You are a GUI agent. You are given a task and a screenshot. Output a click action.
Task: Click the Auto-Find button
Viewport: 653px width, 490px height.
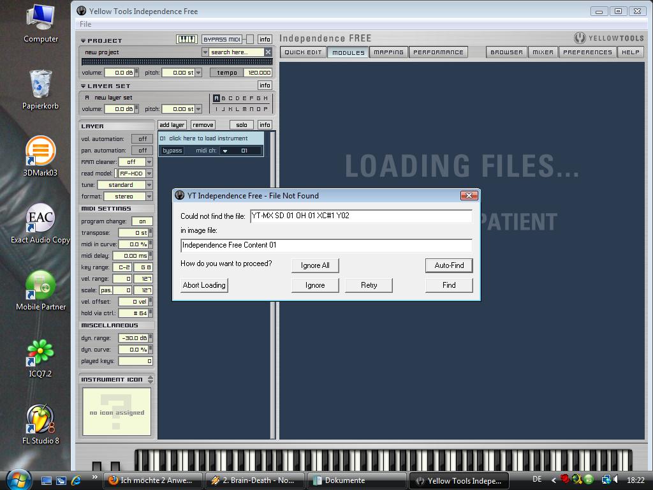(449, 265)
